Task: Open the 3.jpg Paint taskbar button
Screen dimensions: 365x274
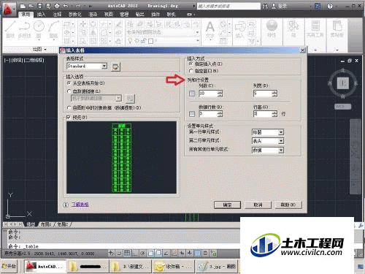Action: pos(218,267)
